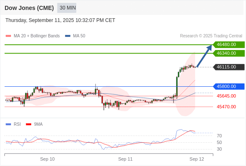Click the 30 MIN timeframe badge
Viewport: 246px width, 166px height.
point(67,8)
